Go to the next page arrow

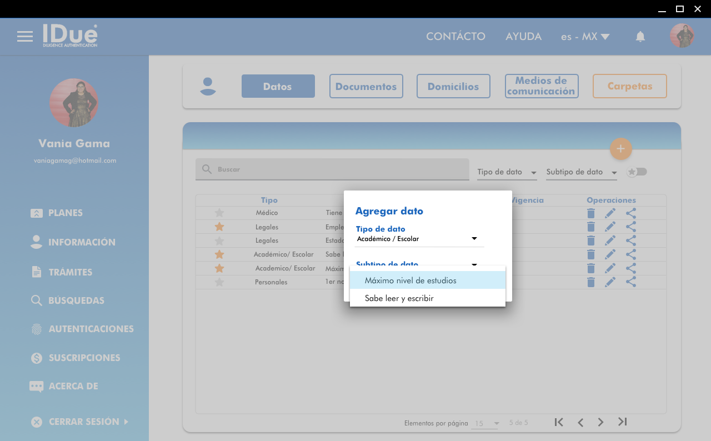click(x=600, y=422)
